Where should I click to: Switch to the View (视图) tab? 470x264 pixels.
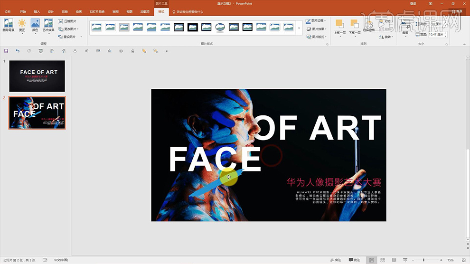(x=130, y=12)
